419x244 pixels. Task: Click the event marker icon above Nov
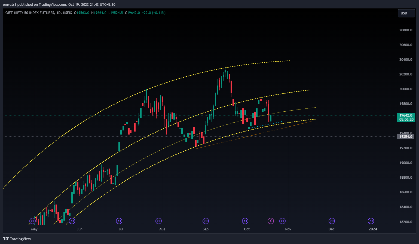coord(282,221)
